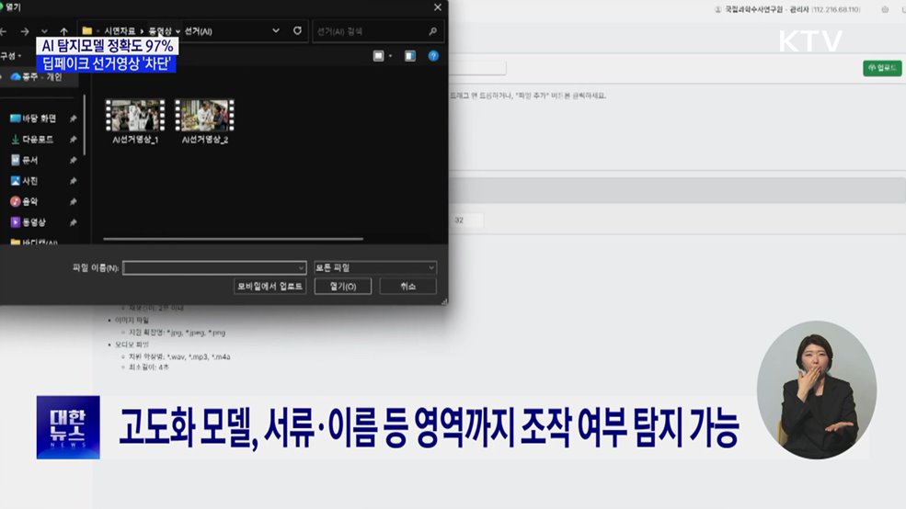Click the 모바일에서 업로드 button
The image size is (906, 509).
click(270, 287)
